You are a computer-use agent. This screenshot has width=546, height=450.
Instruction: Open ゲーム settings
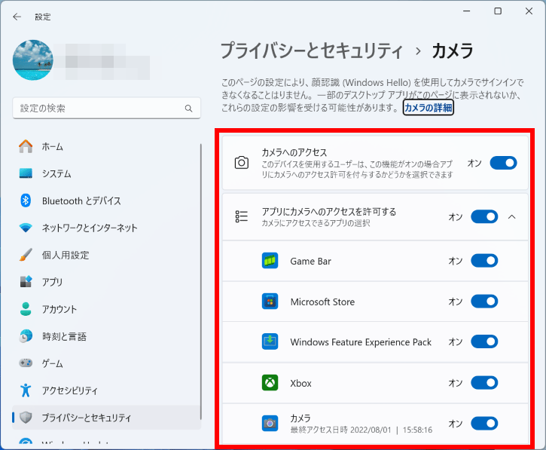[x=106, y=363]
